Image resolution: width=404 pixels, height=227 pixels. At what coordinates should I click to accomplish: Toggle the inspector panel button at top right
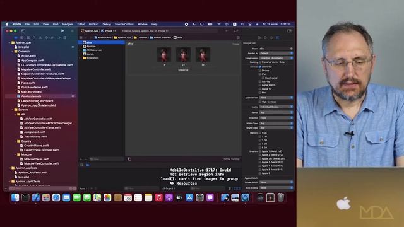pyautogui.click(x=289, y=31)
